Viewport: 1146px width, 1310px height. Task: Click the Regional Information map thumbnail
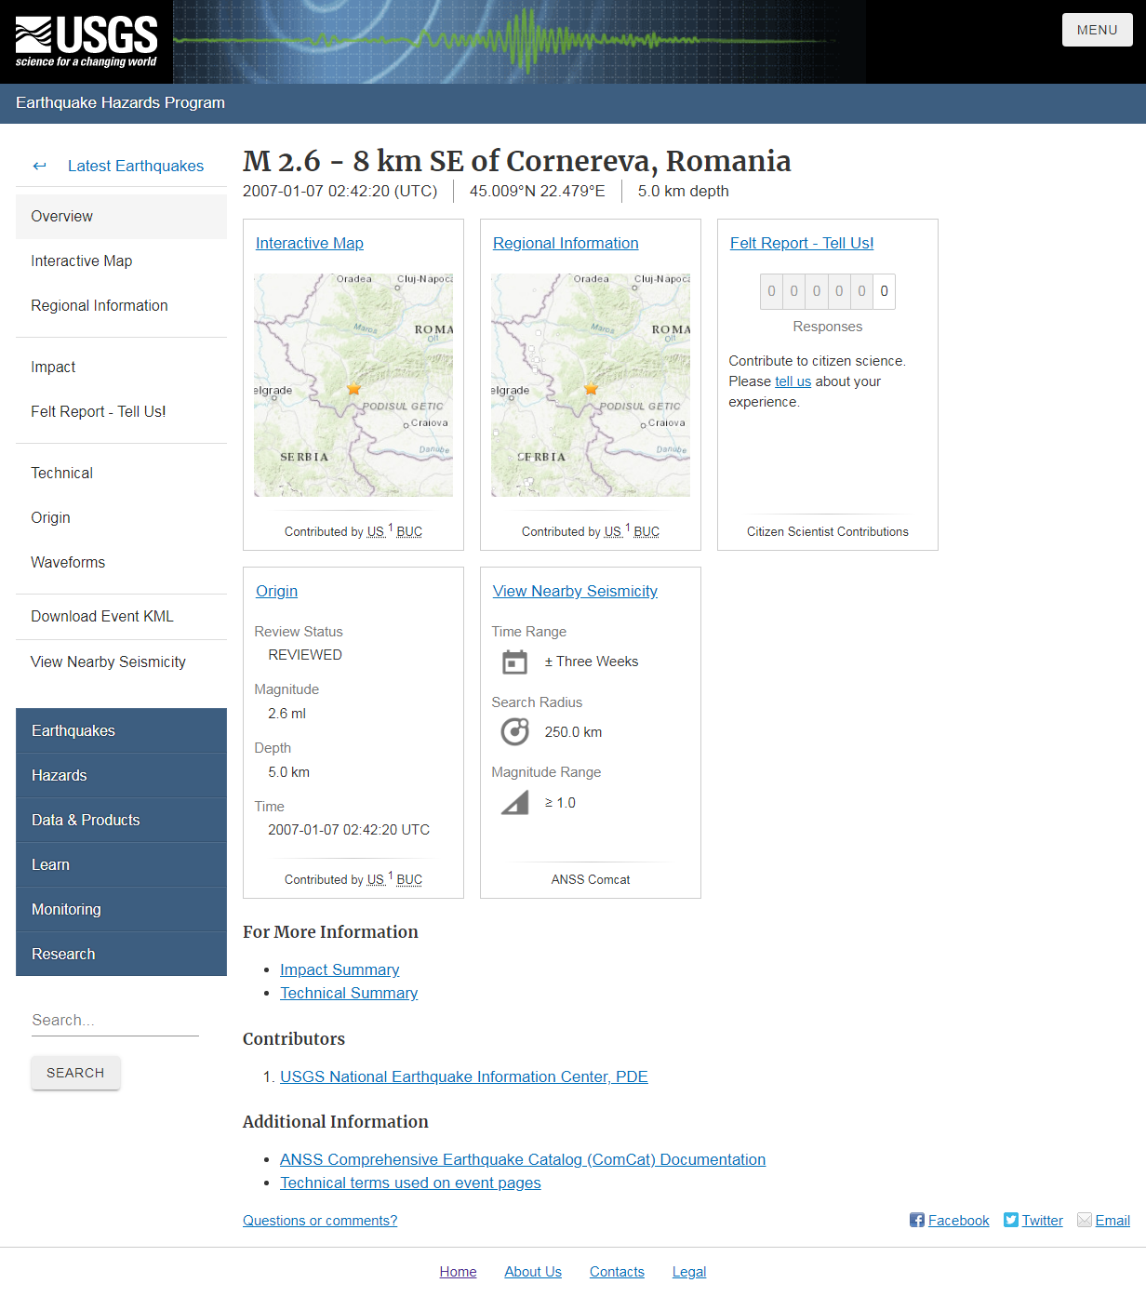pos(591,384)
